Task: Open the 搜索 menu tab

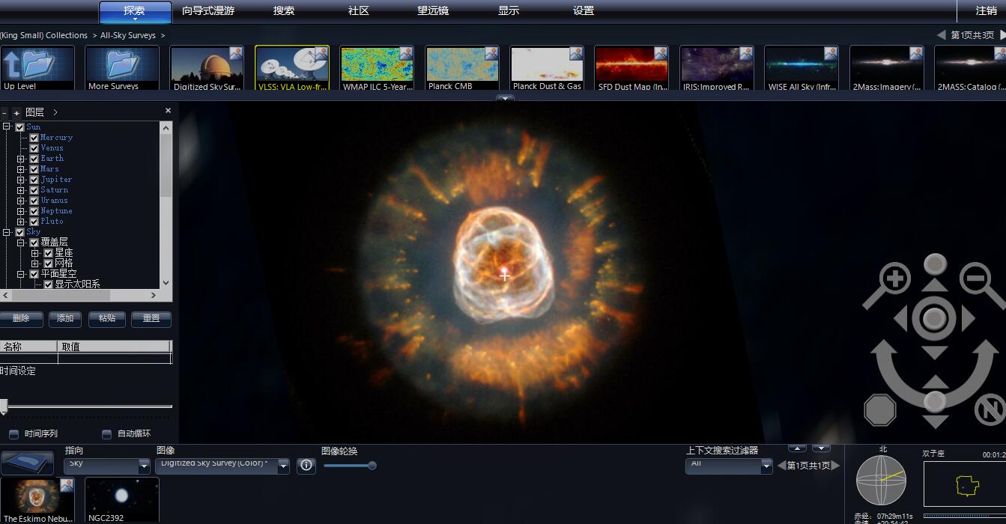Action: click(x=284, y=10)
